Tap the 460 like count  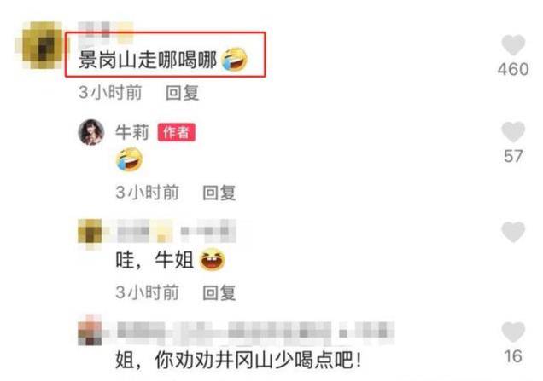513,69
